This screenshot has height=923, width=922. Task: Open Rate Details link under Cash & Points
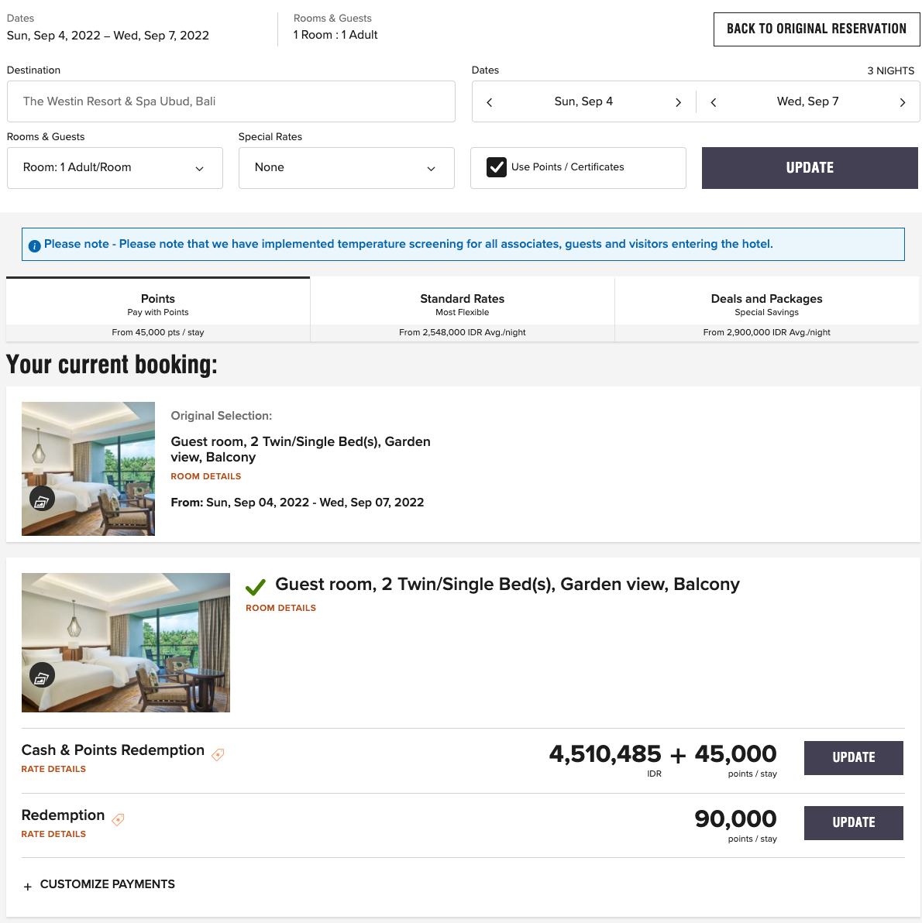coord(53,769)
